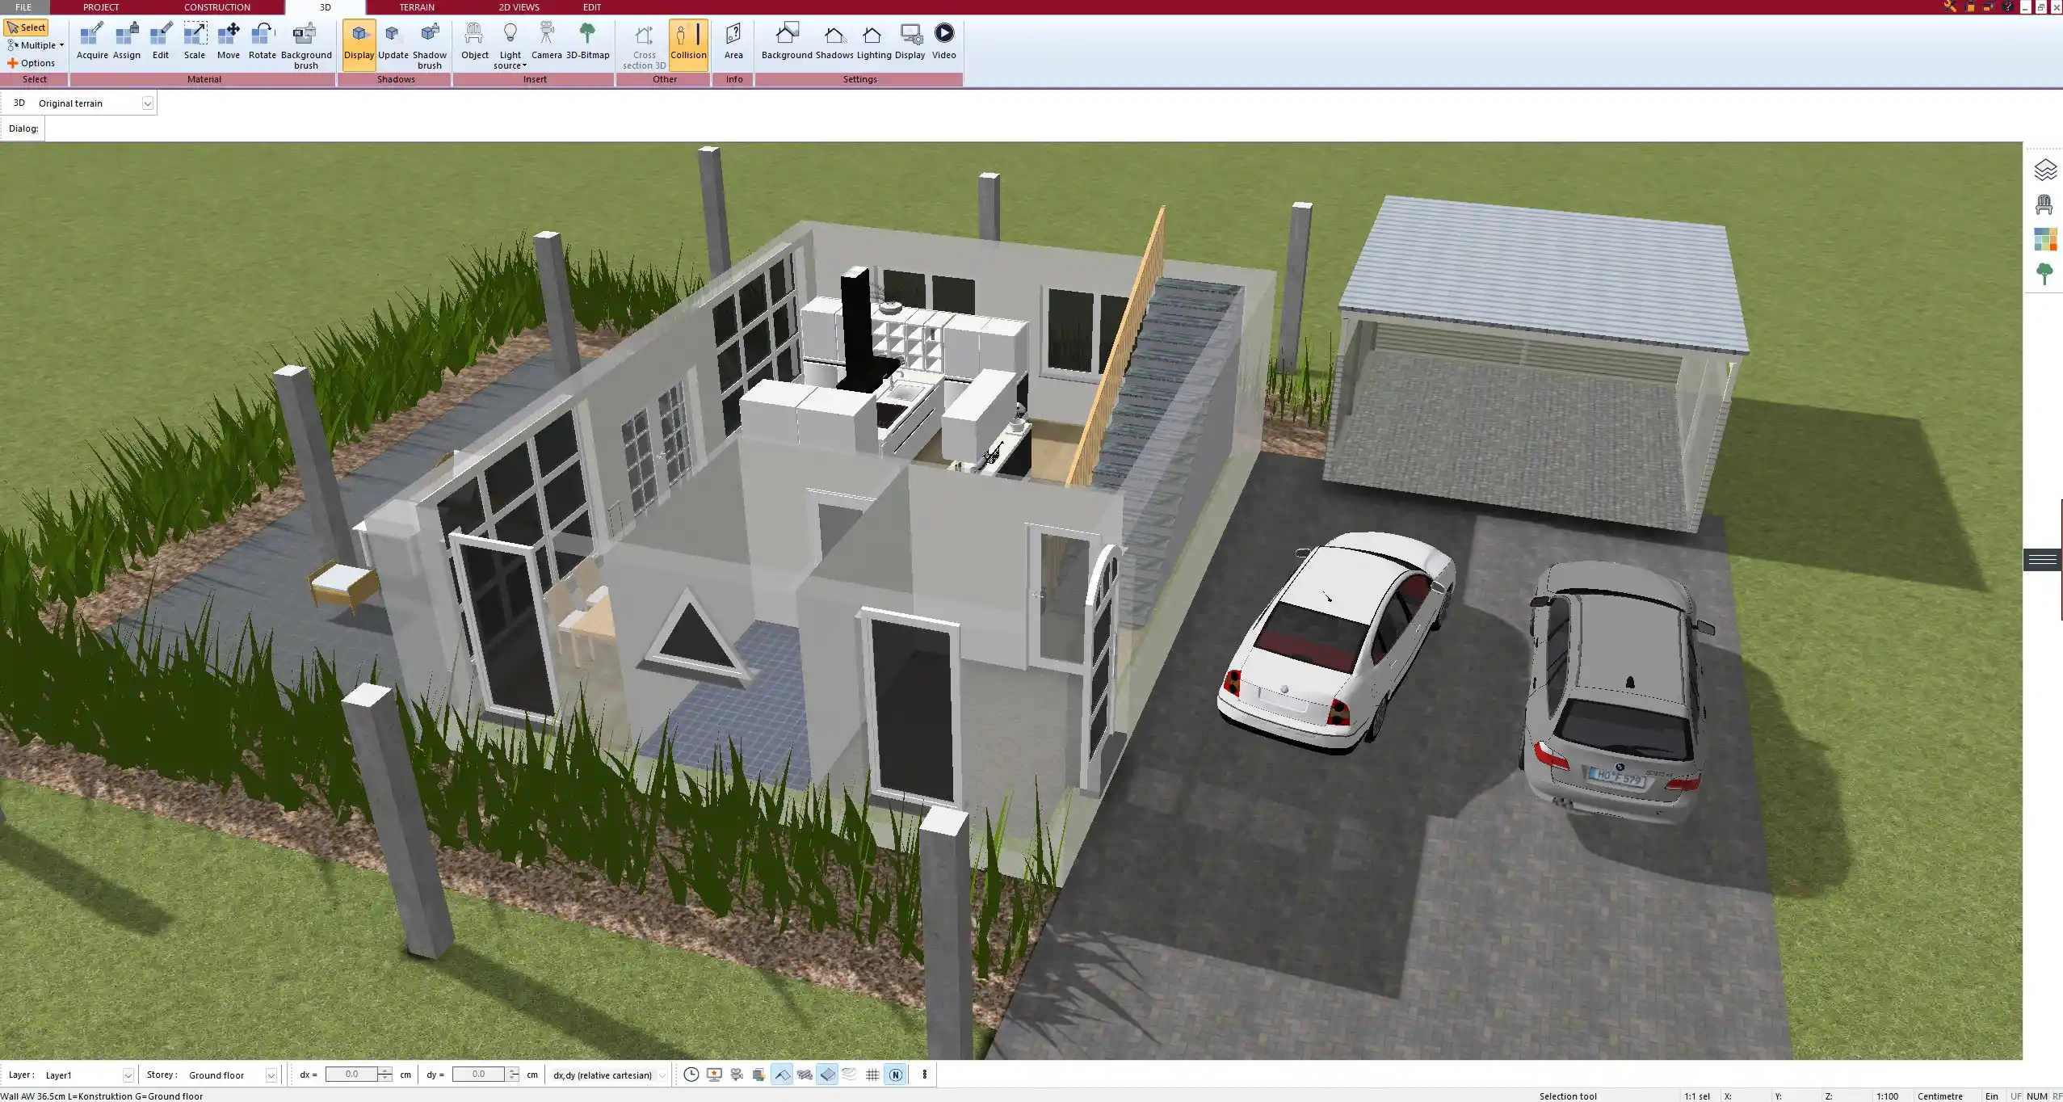Open the layers panel in right sidebar

point(2044,170)
